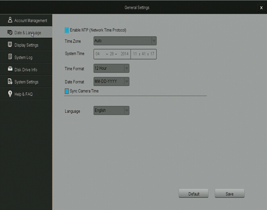Click the System Time label
The height and width of the screenshot is (210, 267).
tap(75, 54)
